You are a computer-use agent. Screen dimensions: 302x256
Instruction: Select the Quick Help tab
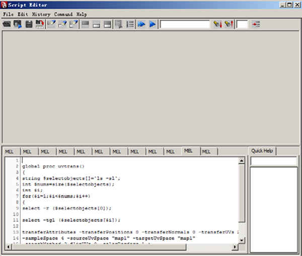(262, 151)
